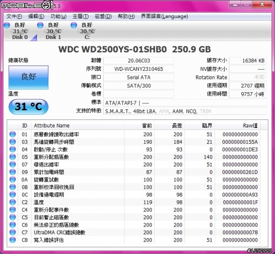The image size is (275, 254).
Task: Open the 幫助(H) menu
Action: tap(126, 16)
